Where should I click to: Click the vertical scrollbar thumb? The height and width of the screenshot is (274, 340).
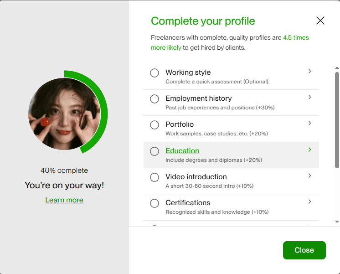pyautogui.click(x=337, y=120)
